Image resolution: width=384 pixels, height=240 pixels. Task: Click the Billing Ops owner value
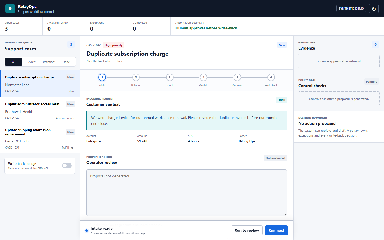[247, 141]
